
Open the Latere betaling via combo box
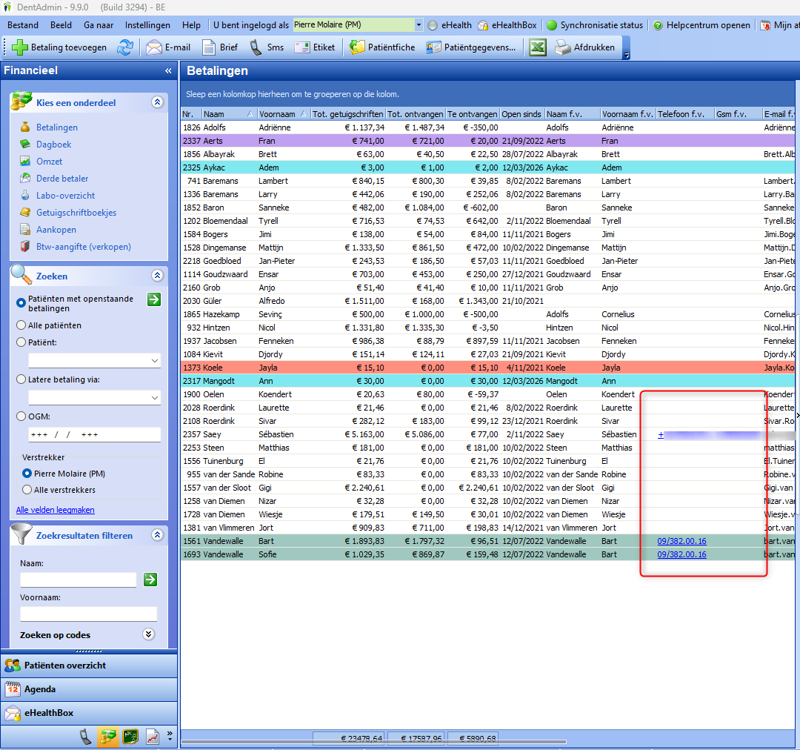(155, 397)
